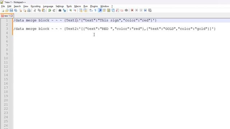Image resolution: width=230 pixels, height=129 pixels.
Task: Close the 'new 1' tab with its X
Action: (x=11, y=16)
